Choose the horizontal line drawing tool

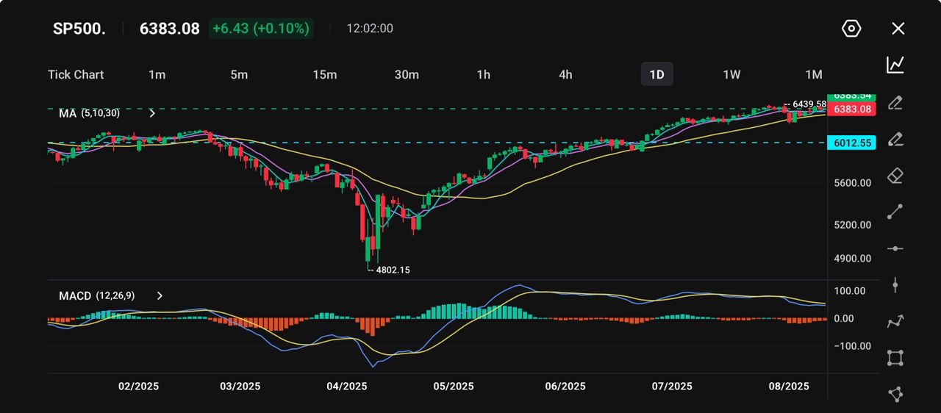click(x=895, y=248)
